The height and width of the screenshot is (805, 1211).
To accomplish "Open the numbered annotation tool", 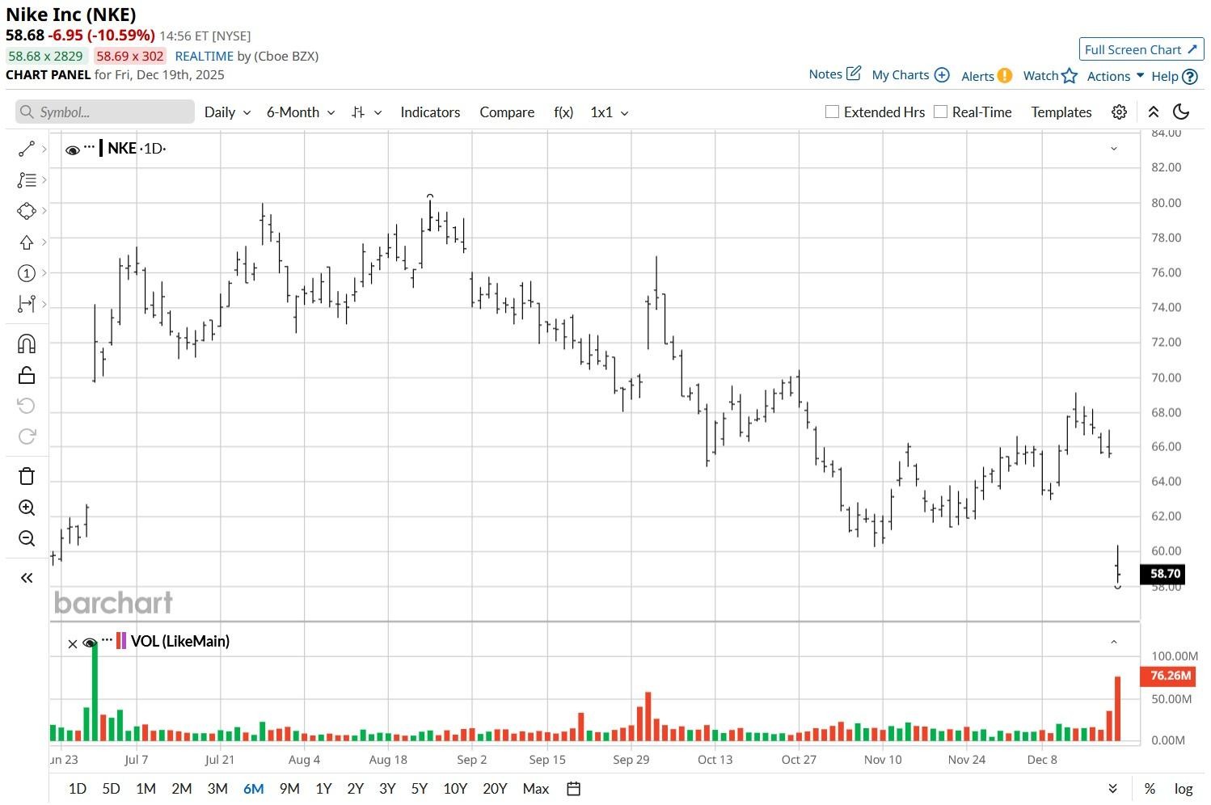I will pyautogui.click(x=26, y=273).
